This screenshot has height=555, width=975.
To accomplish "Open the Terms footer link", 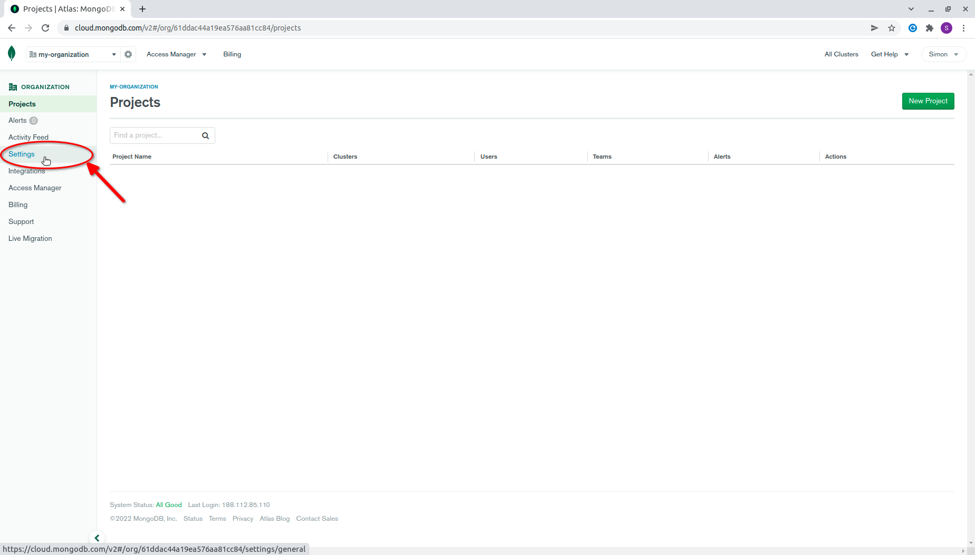I will coord(217,519).
